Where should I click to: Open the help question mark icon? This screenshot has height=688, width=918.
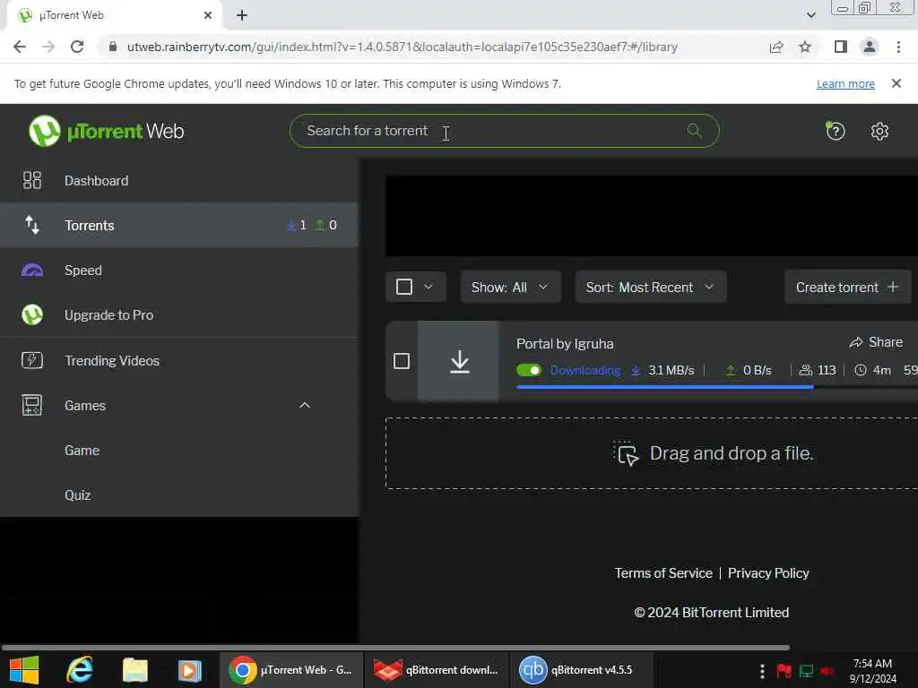tap(835, 131)
